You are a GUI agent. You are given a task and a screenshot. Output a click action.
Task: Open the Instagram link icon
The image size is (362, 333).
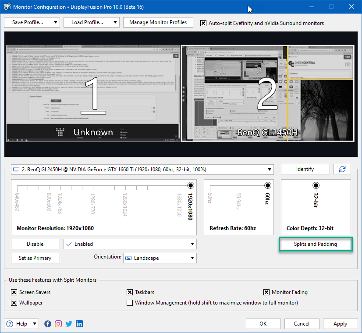coord(58,324)
